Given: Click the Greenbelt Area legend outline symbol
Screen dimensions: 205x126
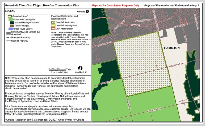Looking at the screenshot, I should click(x=10, y=16).
